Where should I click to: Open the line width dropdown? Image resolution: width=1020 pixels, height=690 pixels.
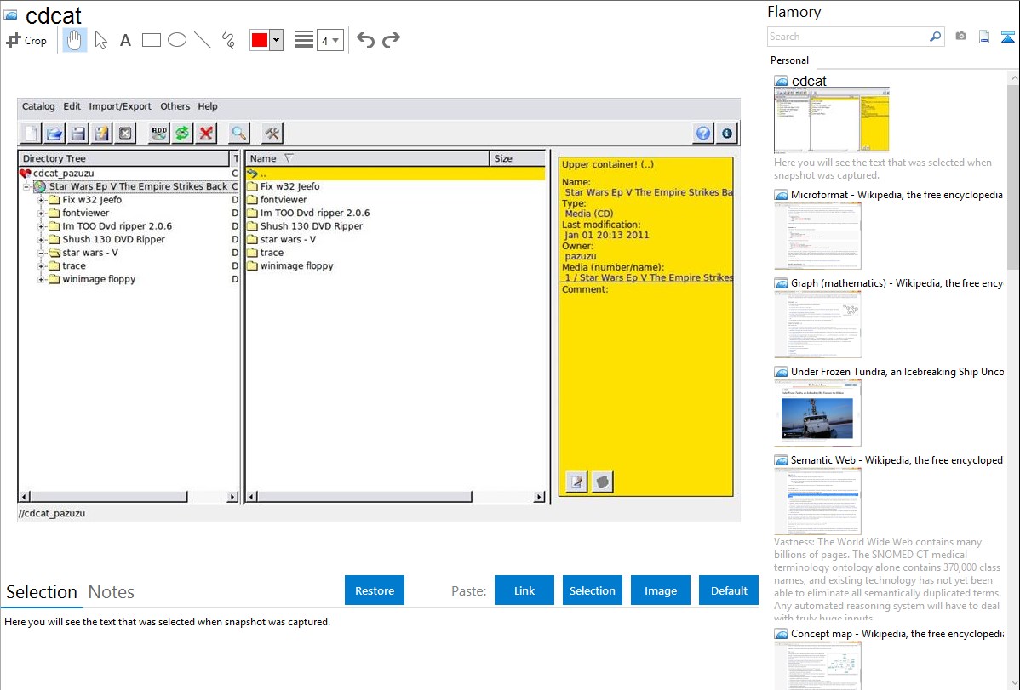click(329, 40)
